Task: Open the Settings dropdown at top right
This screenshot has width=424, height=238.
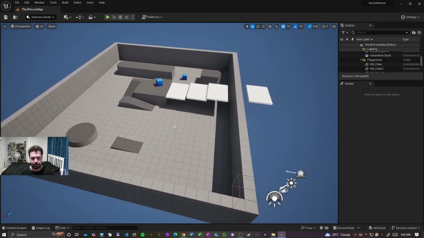Action: (x=410, y=17)
